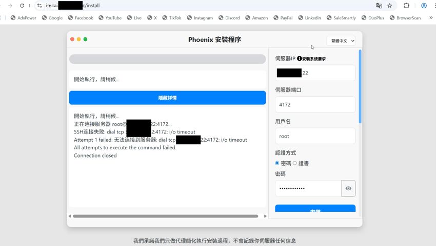Reload the page with the refresh icon
The image size is (436, 246).
point(22,6)
